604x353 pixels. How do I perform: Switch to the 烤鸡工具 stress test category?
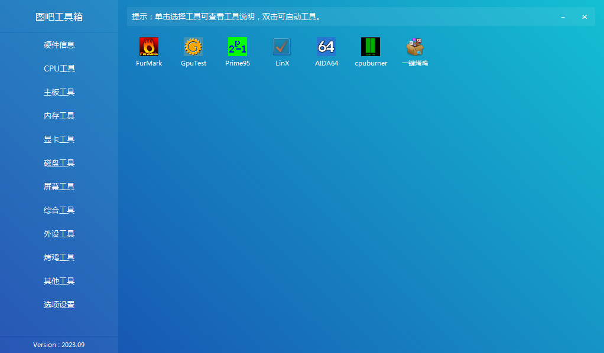pyautogui.click(x=59, y=257)
